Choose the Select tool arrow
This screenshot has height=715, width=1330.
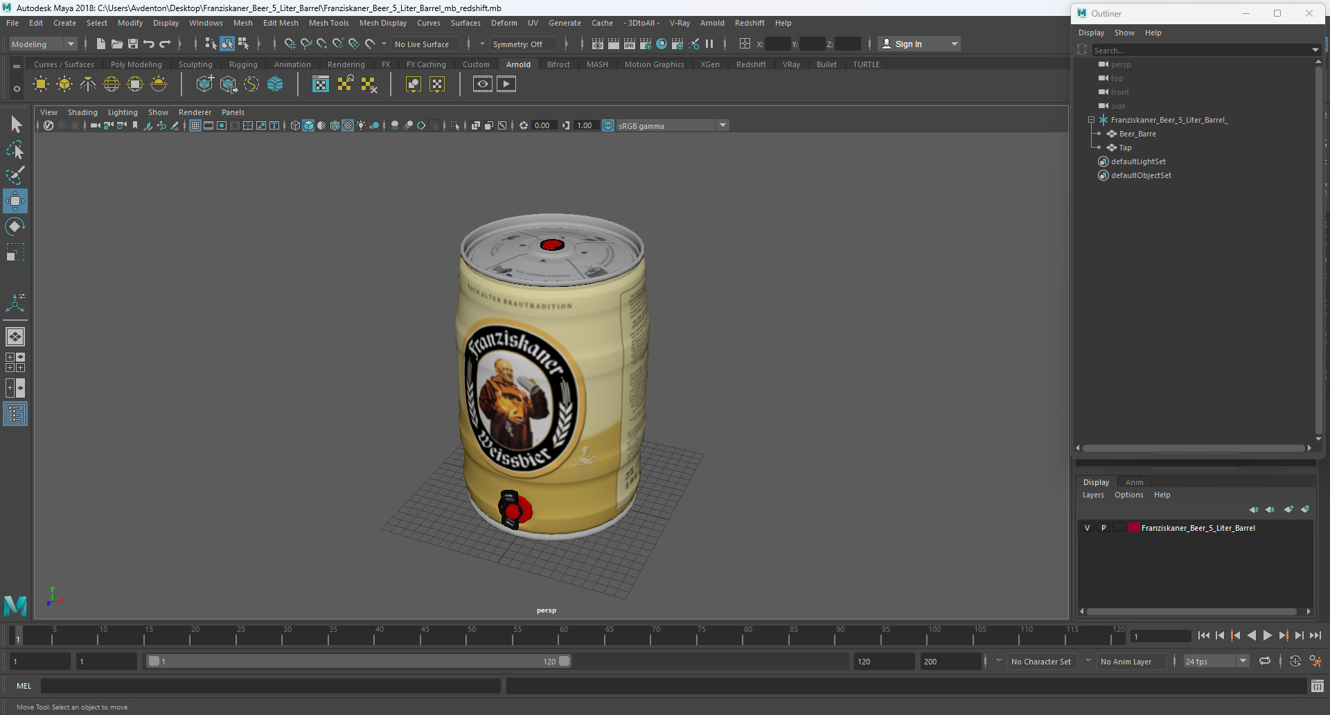point(15,125)
